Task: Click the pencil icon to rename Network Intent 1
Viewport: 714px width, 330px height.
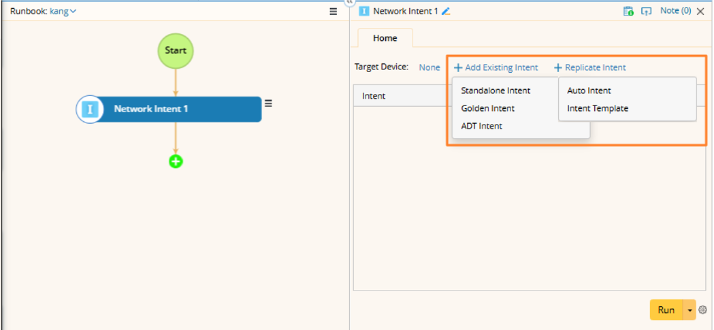Action: pyautogui.click(x=447, y=12)
